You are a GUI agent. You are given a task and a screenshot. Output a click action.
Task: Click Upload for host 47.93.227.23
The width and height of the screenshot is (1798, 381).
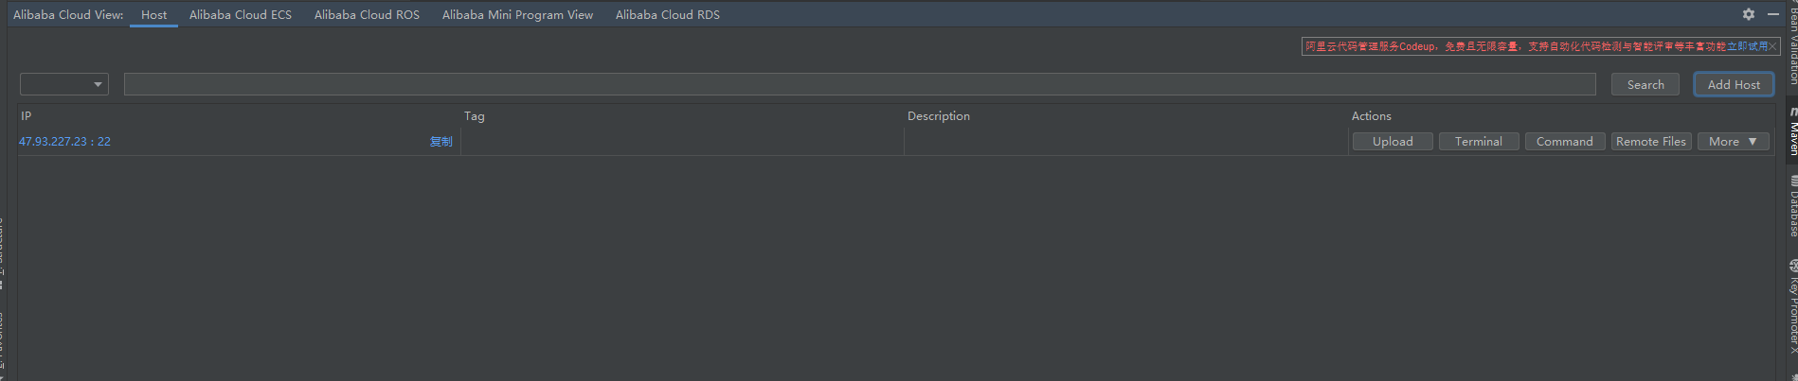click(x=1393, y=142)
